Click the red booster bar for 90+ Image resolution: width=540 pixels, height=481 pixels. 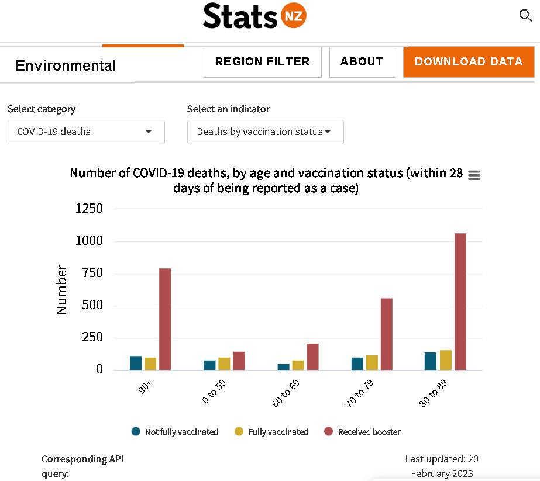(x=165, y=319)
